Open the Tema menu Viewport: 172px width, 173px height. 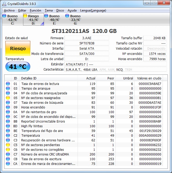(49, 10)
